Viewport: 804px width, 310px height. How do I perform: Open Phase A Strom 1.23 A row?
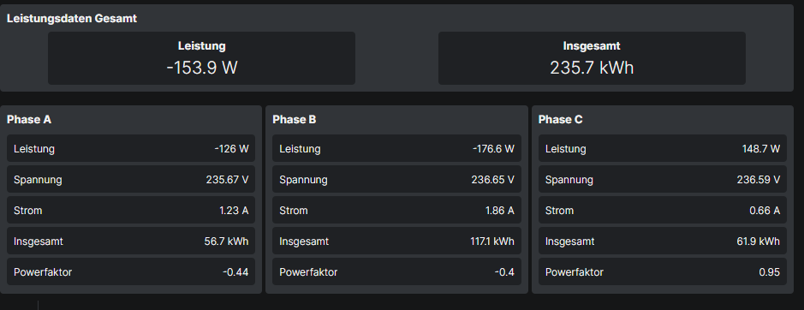(131, 211)
